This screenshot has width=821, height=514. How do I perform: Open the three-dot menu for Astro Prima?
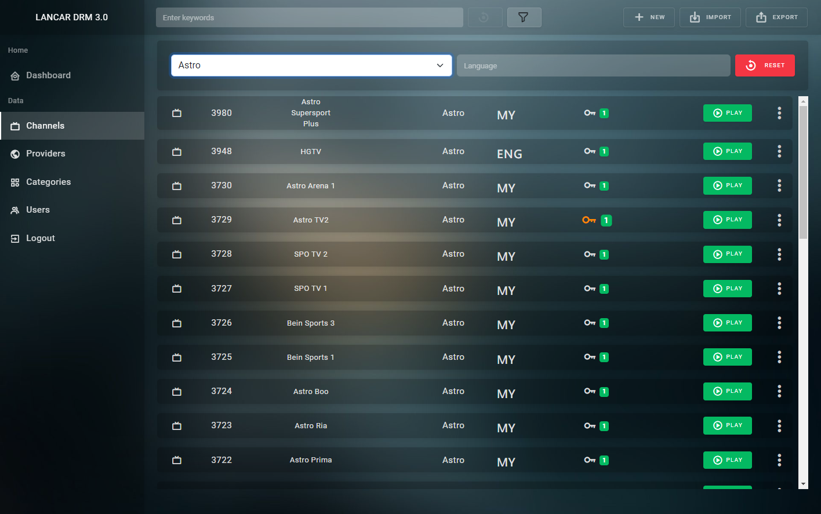(779, 460)
